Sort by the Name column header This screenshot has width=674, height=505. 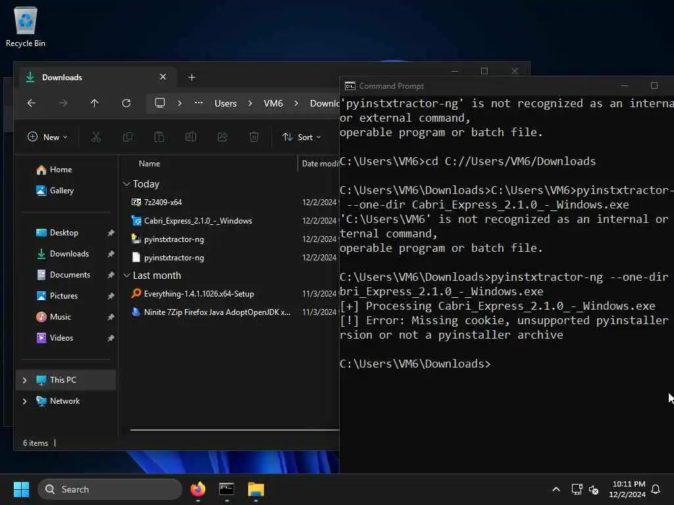pos(149,164)
